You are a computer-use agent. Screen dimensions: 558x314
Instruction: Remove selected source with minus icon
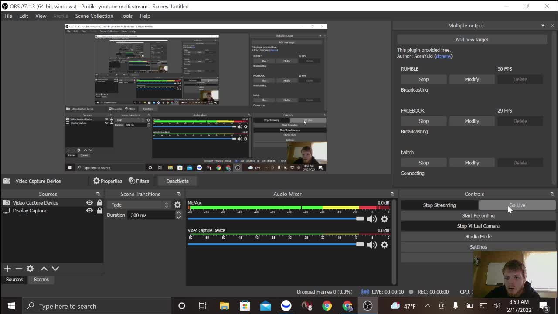tap(19, 269)
